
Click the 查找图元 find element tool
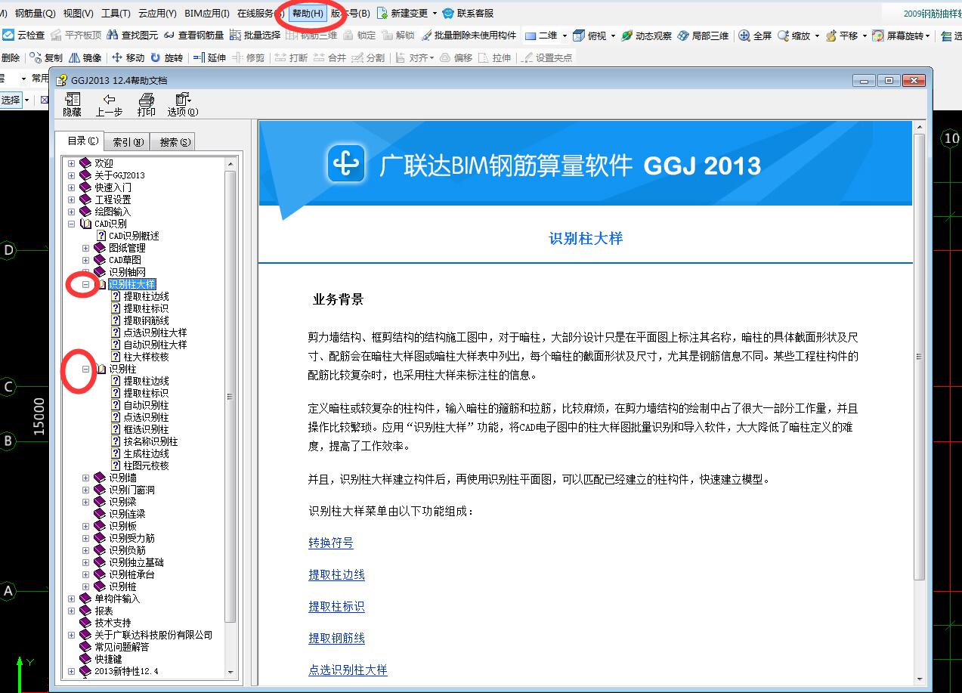132,35
